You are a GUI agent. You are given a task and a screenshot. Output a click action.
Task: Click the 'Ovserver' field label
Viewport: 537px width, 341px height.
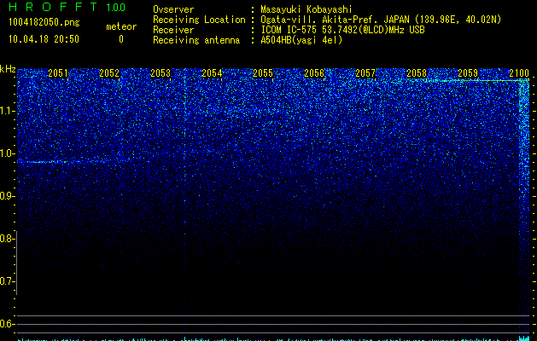pyautogui.click(x=173, y=9)
